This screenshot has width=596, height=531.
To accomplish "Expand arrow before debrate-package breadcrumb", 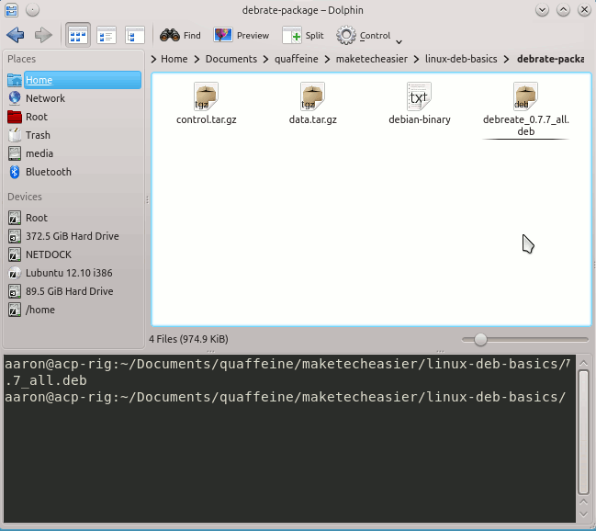I will pyautogui.click(x=506, y=60).
